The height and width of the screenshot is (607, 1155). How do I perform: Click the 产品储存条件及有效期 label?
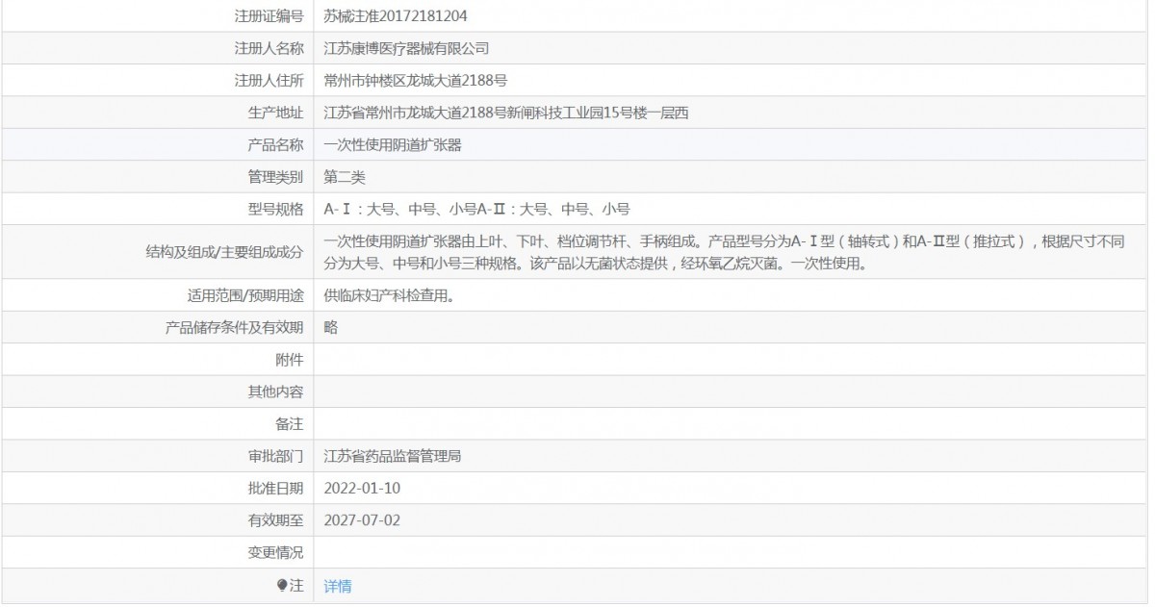click(x=235, y=327)
